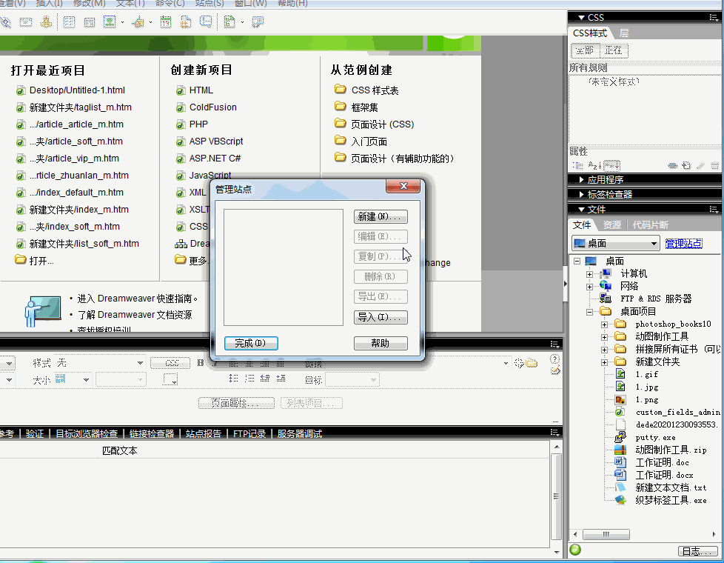Expand the 应用程序 panel
Image resolution: width=724 pixels, height=563 pixels.
(606, 179)
